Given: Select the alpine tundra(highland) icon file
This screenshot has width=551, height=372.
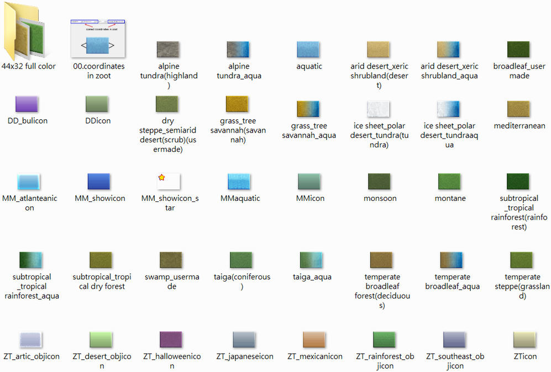Looking at the screenshot, I should (168, 49).
